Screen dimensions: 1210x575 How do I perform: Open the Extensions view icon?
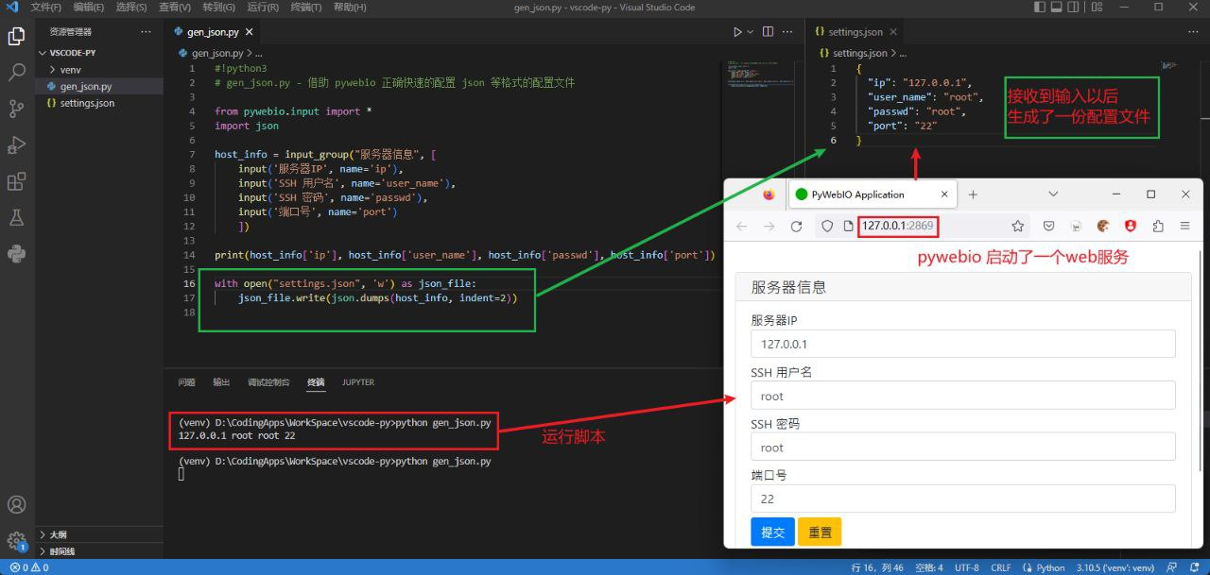coord(14,181)
